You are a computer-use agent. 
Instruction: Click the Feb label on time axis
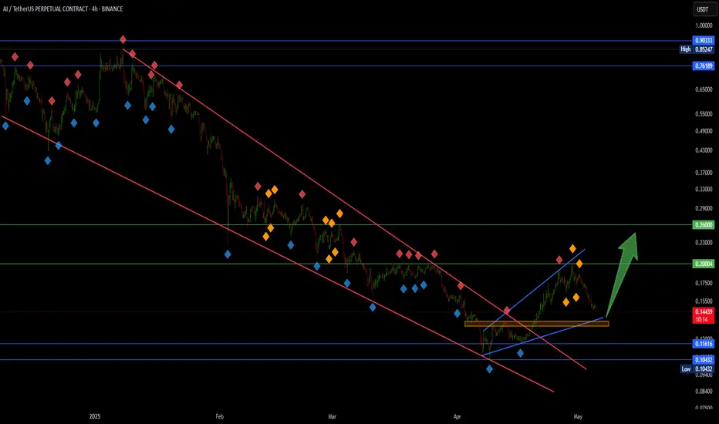(x=220, y=416)
